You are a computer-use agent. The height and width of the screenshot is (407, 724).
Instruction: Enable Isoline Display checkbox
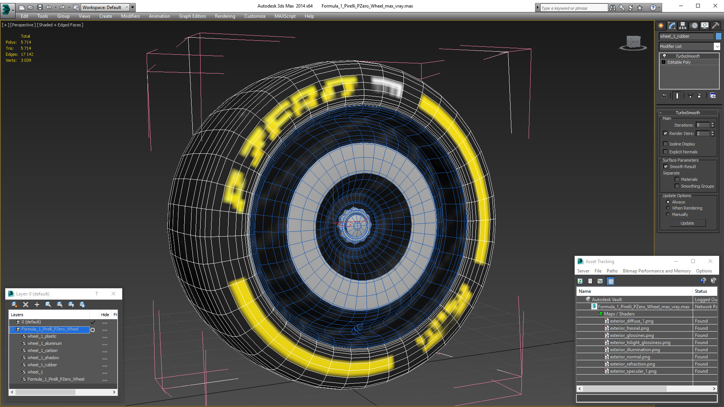click(666, 144)
